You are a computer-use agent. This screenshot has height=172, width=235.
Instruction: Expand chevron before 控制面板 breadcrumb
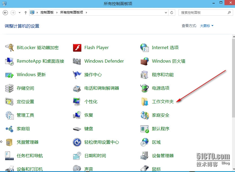point(37,13)
